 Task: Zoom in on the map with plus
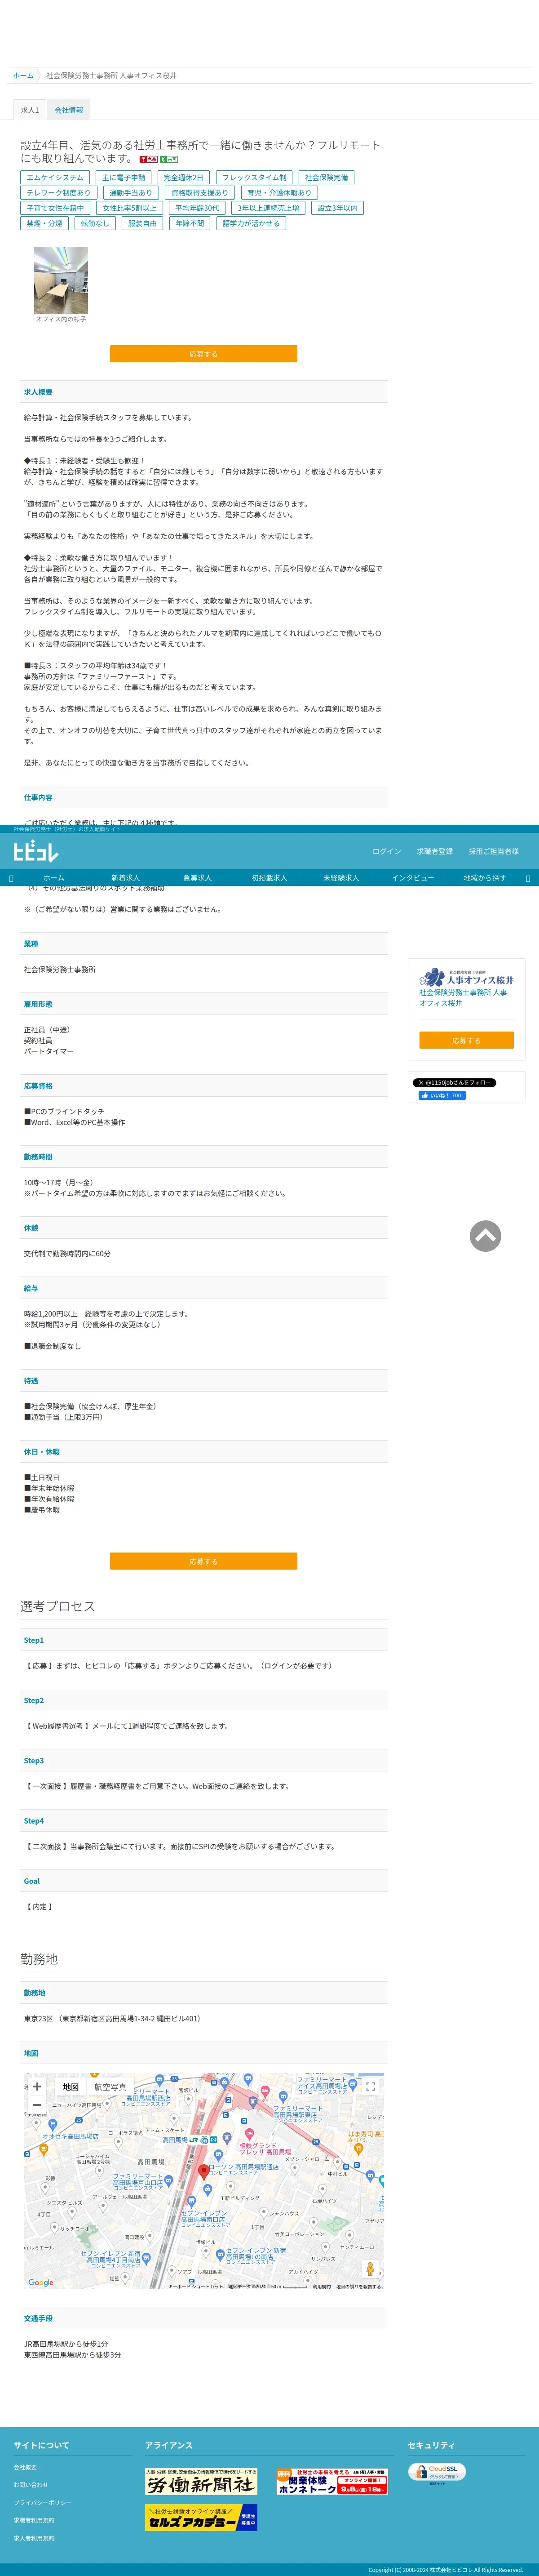(37, 2086)
